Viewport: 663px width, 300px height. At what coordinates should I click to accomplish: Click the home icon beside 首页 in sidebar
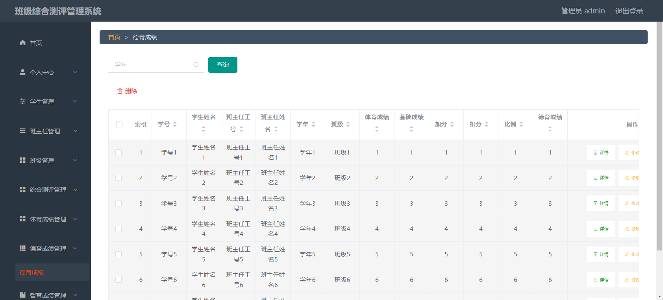coord(22,43)
